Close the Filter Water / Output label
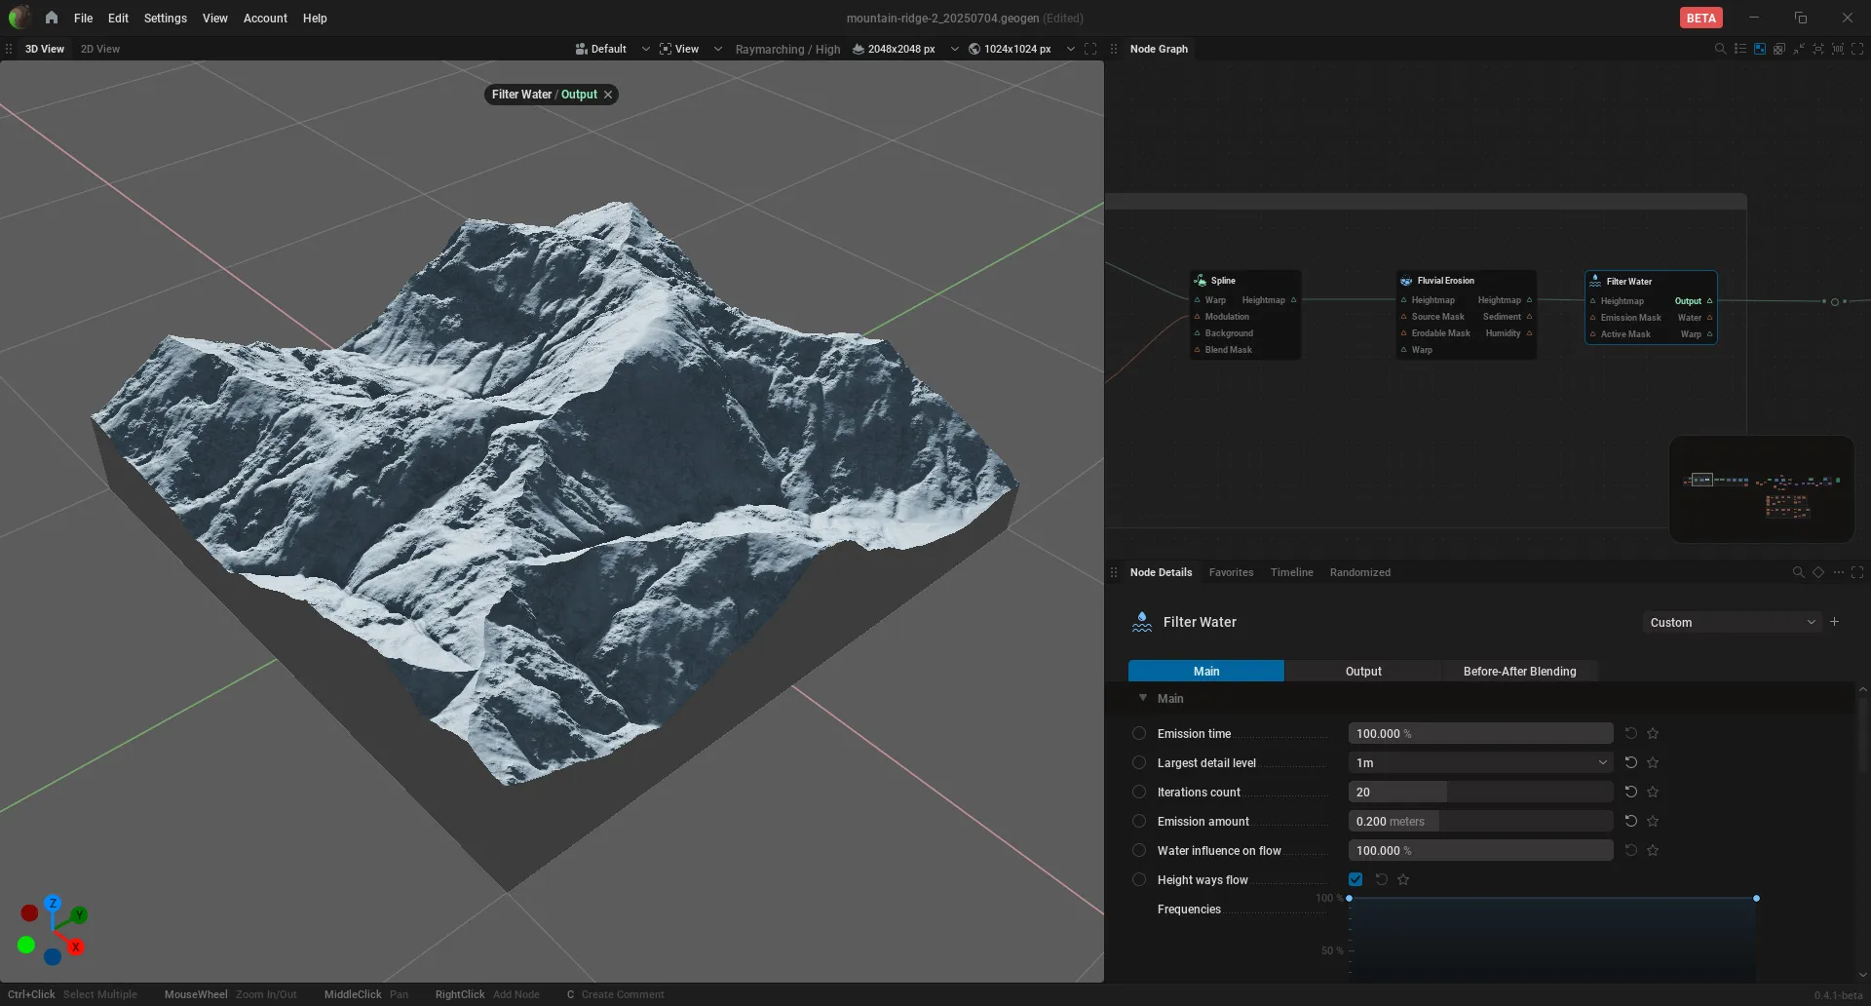1871x1006 pixels. tap(608, 95)
